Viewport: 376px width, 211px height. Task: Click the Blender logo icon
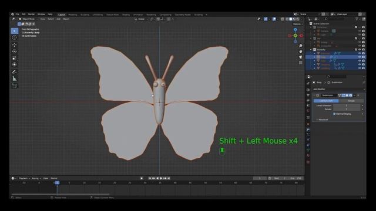pyautogui.click(x=13, y=14)
